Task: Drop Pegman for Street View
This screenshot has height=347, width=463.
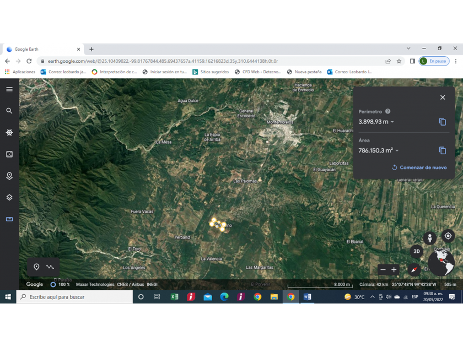Action: 429,238
